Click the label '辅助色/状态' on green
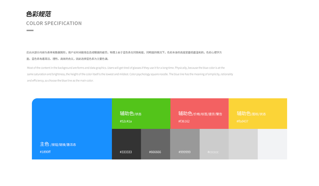 [x=131, y=113]
